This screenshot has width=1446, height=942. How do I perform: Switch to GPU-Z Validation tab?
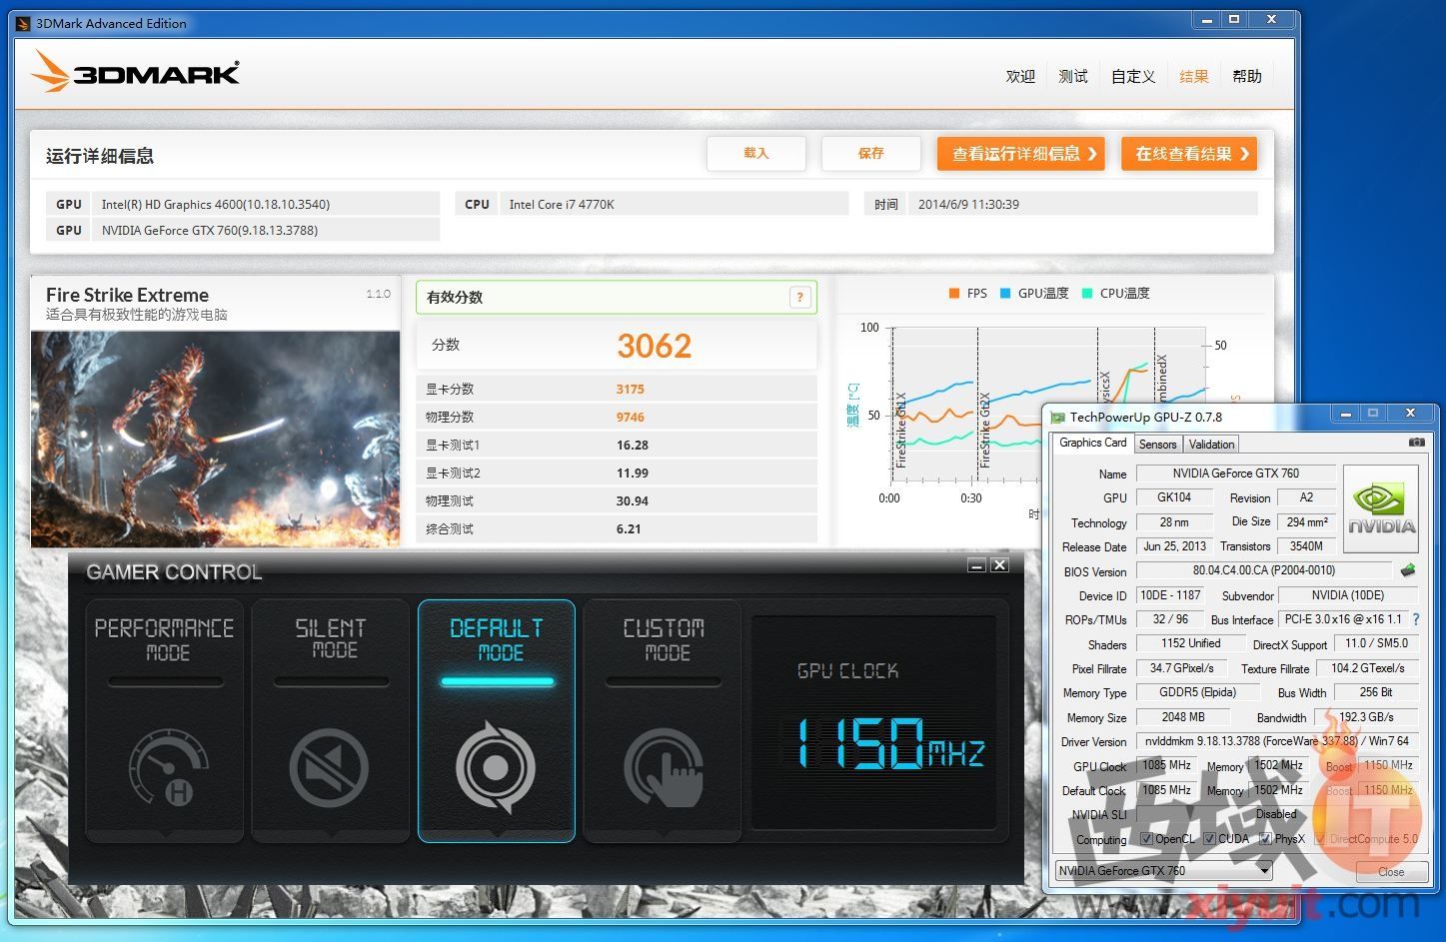tap(1211, 445)
